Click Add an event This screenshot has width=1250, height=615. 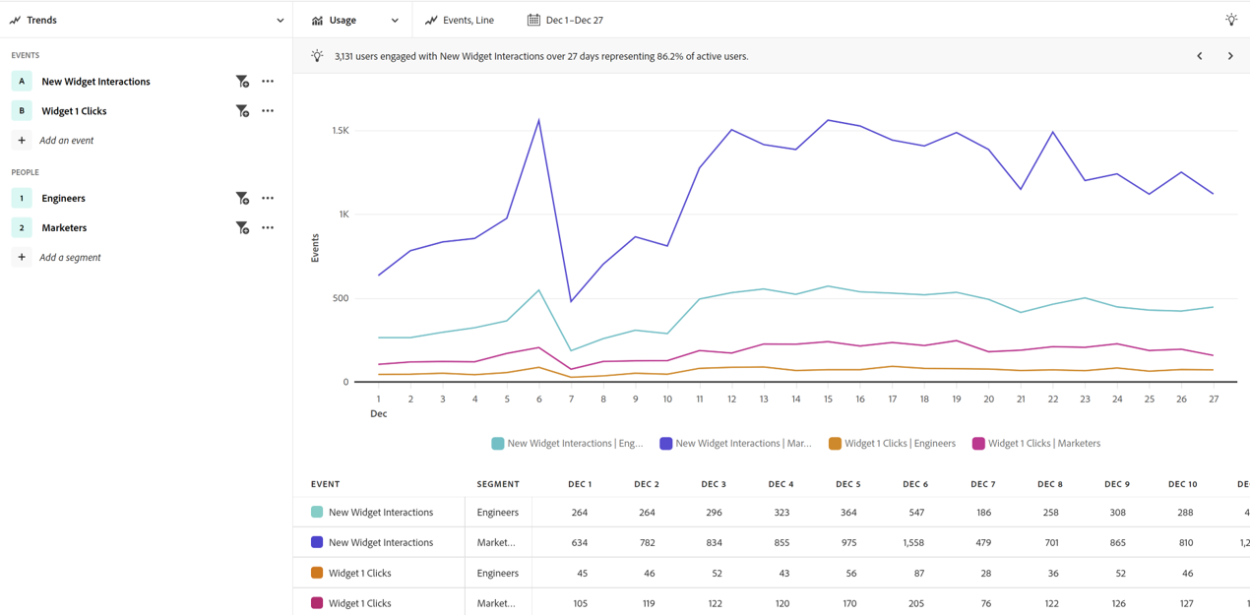pyautogui.click(x=66, y=141)
